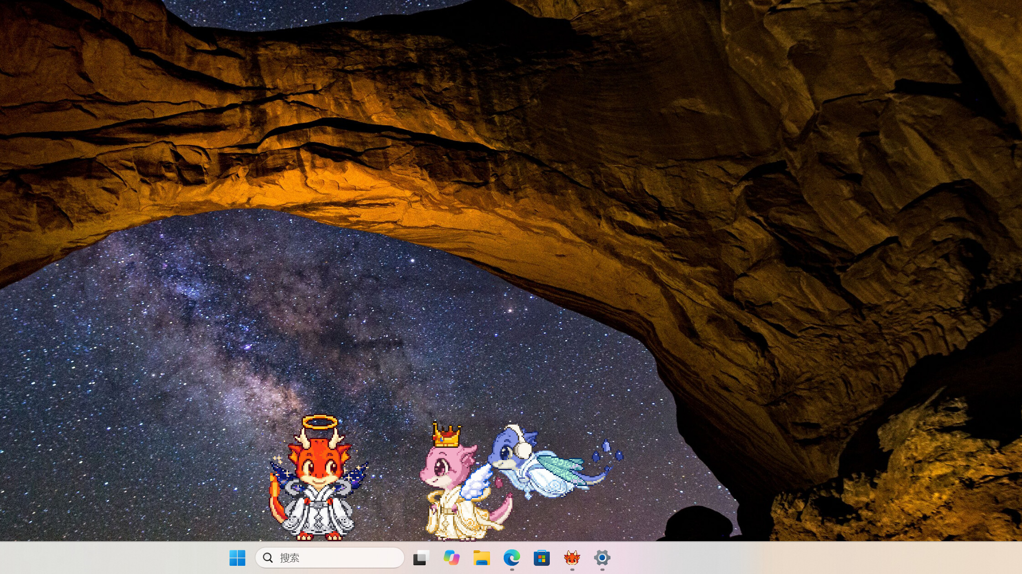
Task: Click the taskbar search box
Action: tap(330, 558)
